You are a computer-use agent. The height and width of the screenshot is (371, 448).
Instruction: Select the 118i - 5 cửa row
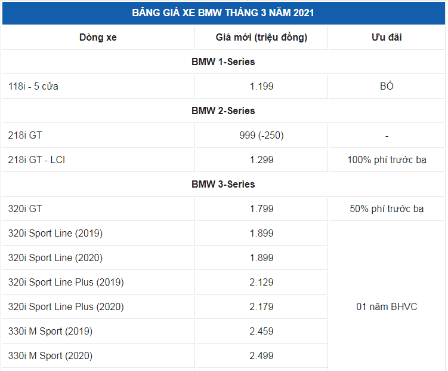[224, 87]
